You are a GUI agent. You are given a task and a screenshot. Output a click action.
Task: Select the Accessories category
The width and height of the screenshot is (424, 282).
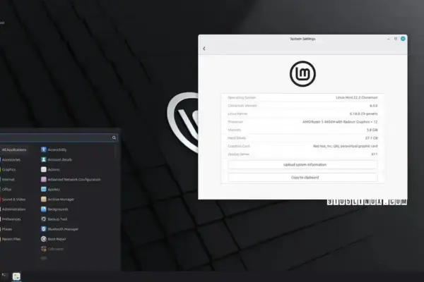(x=11, y=160)
